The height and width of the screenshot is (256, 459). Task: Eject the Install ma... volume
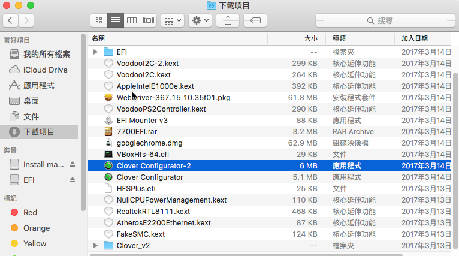(x=73, y=165)
